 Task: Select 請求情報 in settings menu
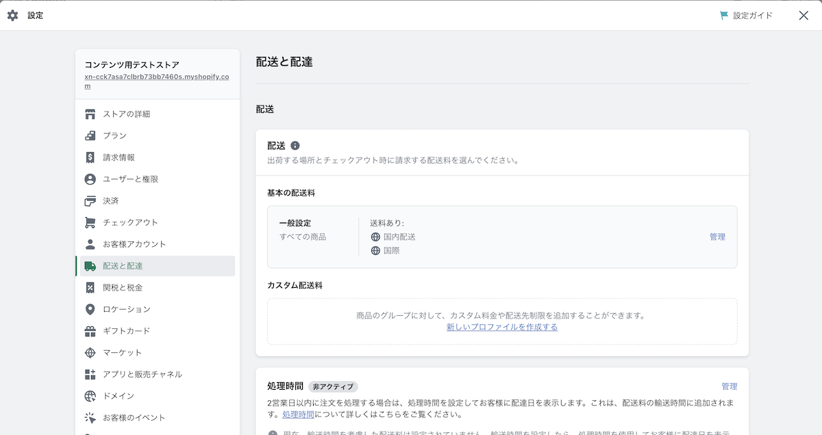(158, 157)
